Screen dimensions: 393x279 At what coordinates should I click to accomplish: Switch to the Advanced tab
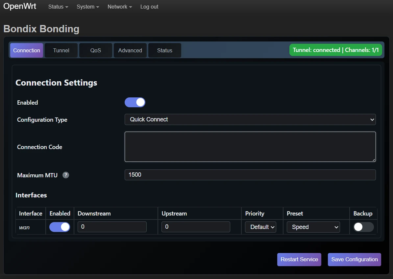coord(130,50)
